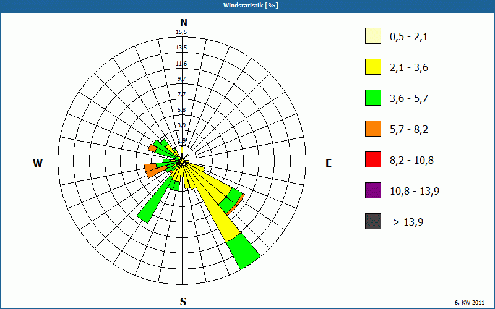Click the green 3,6 - 5,7 legend swatch
Image resolution: width=495 pixels, height=309 pixels.
click(373, 98)
